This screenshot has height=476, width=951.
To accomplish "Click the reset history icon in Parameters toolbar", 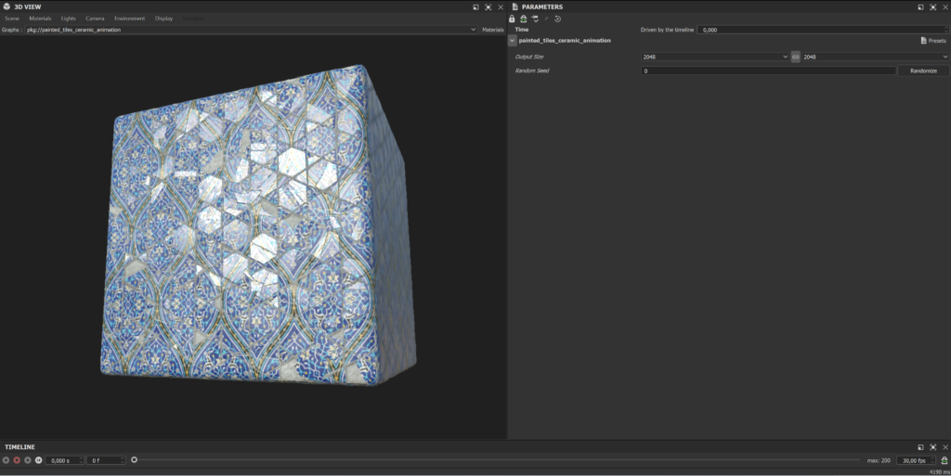I will click(557, 19).
